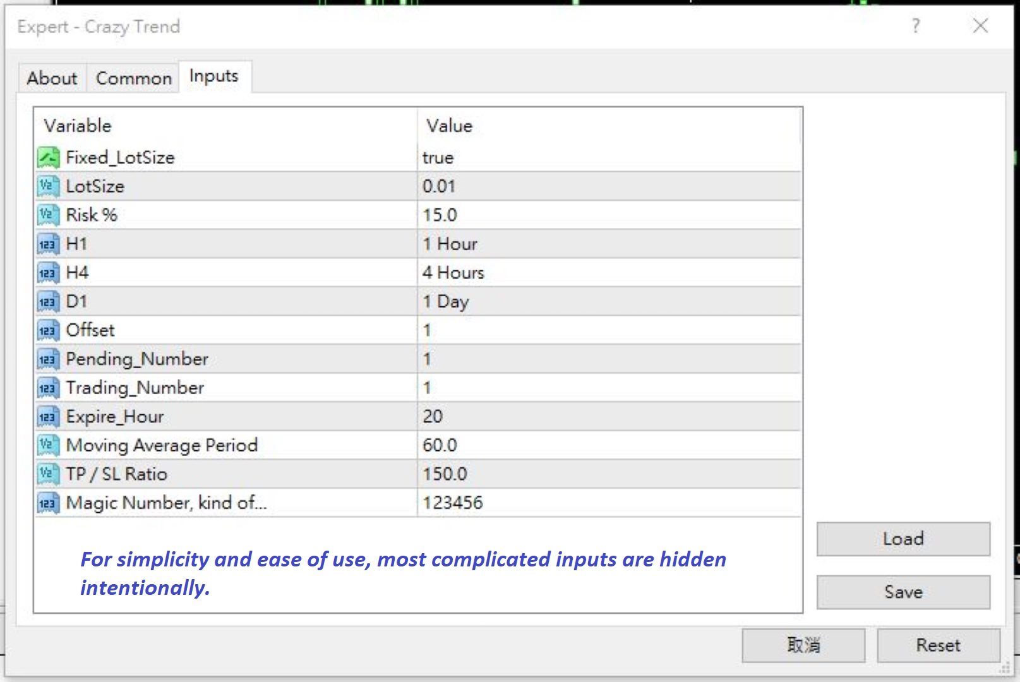Select the Trading_Number variable name
Screen dimensions: 1020x682
[135, 388]
